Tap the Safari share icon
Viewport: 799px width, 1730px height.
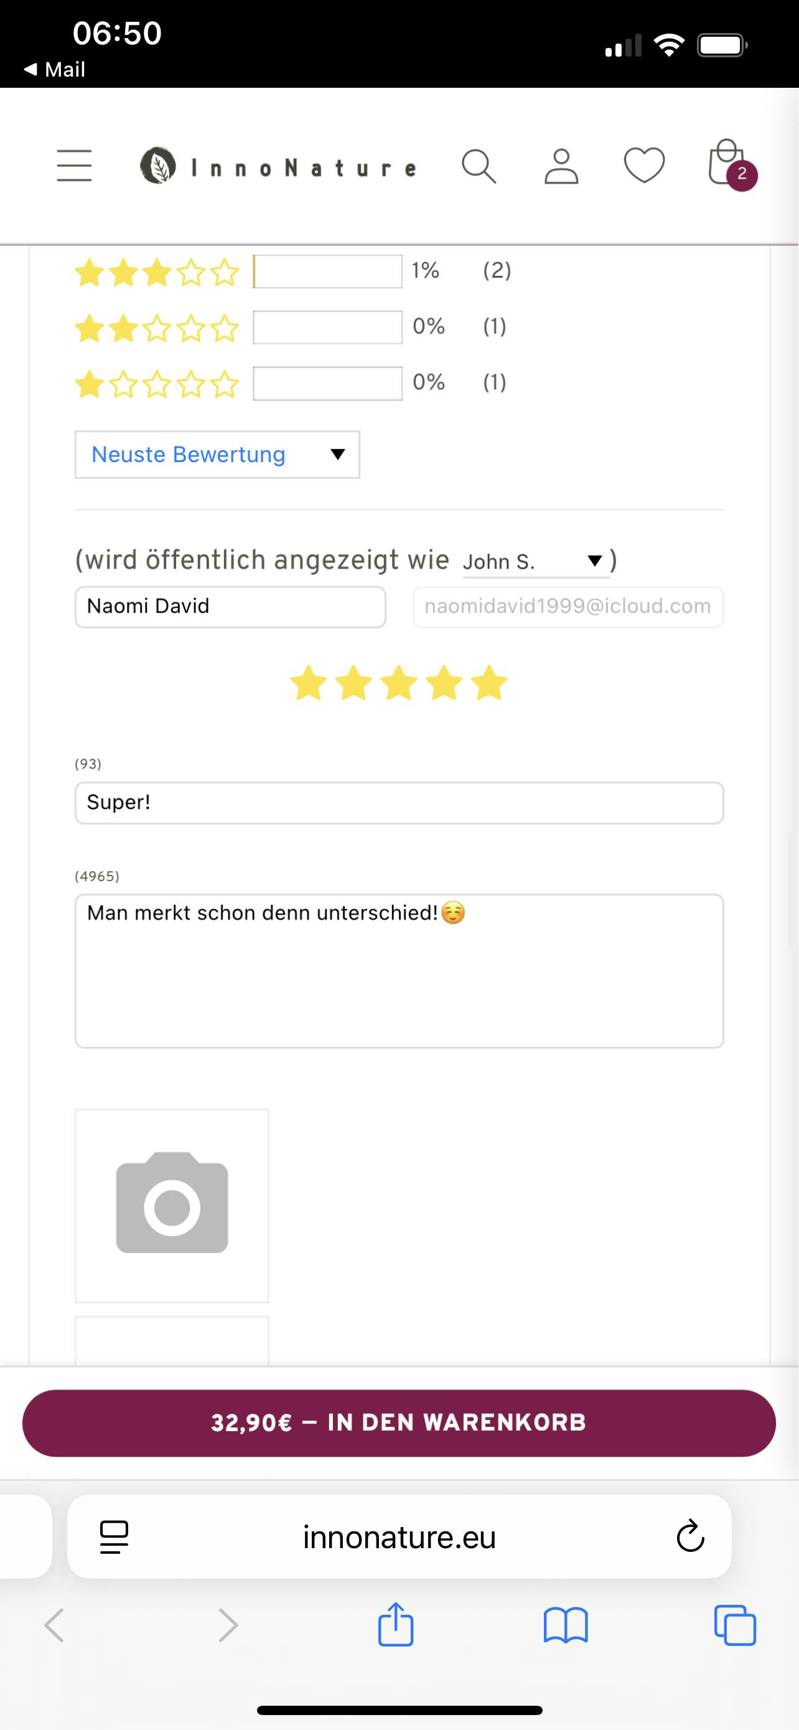tap(396, 1625)
